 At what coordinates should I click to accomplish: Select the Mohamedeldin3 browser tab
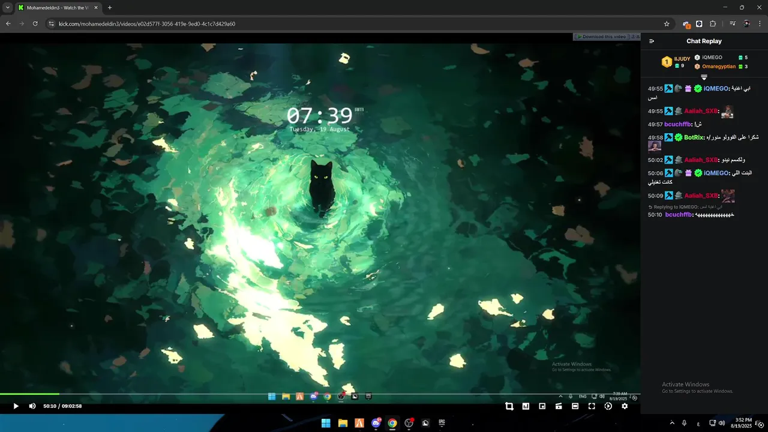(x=59, y=8)
